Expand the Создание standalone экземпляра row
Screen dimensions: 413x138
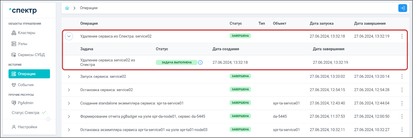click(x=69, y=103)
